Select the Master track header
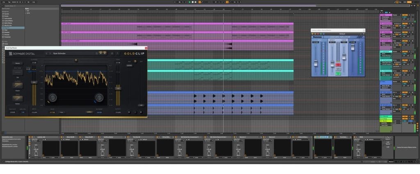 click(386, 121)
